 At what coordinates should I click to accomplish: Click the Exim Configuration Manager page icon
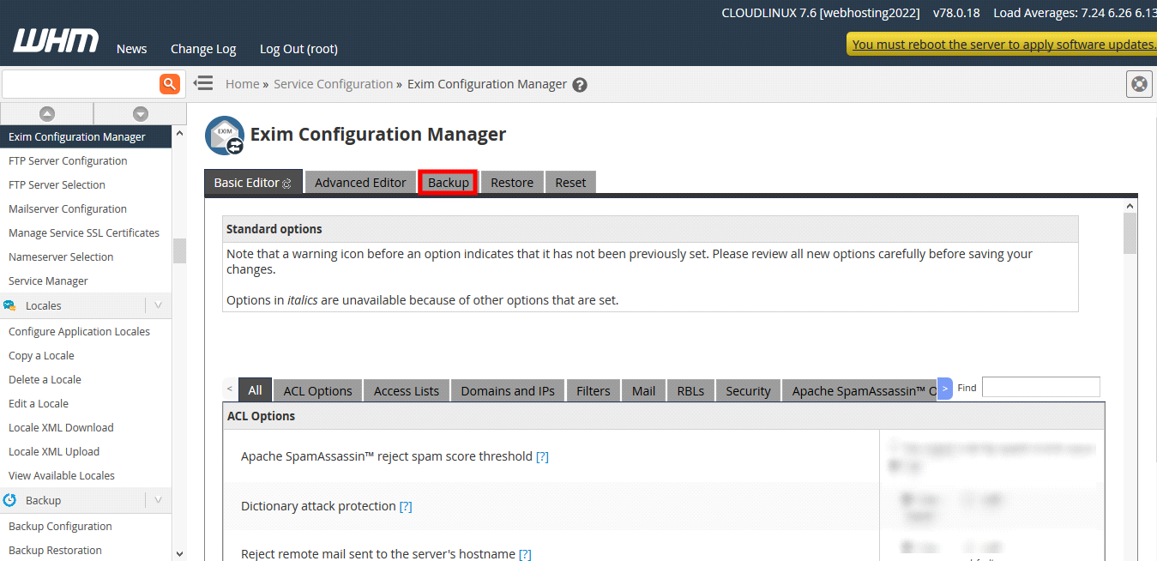coord(224,136)
